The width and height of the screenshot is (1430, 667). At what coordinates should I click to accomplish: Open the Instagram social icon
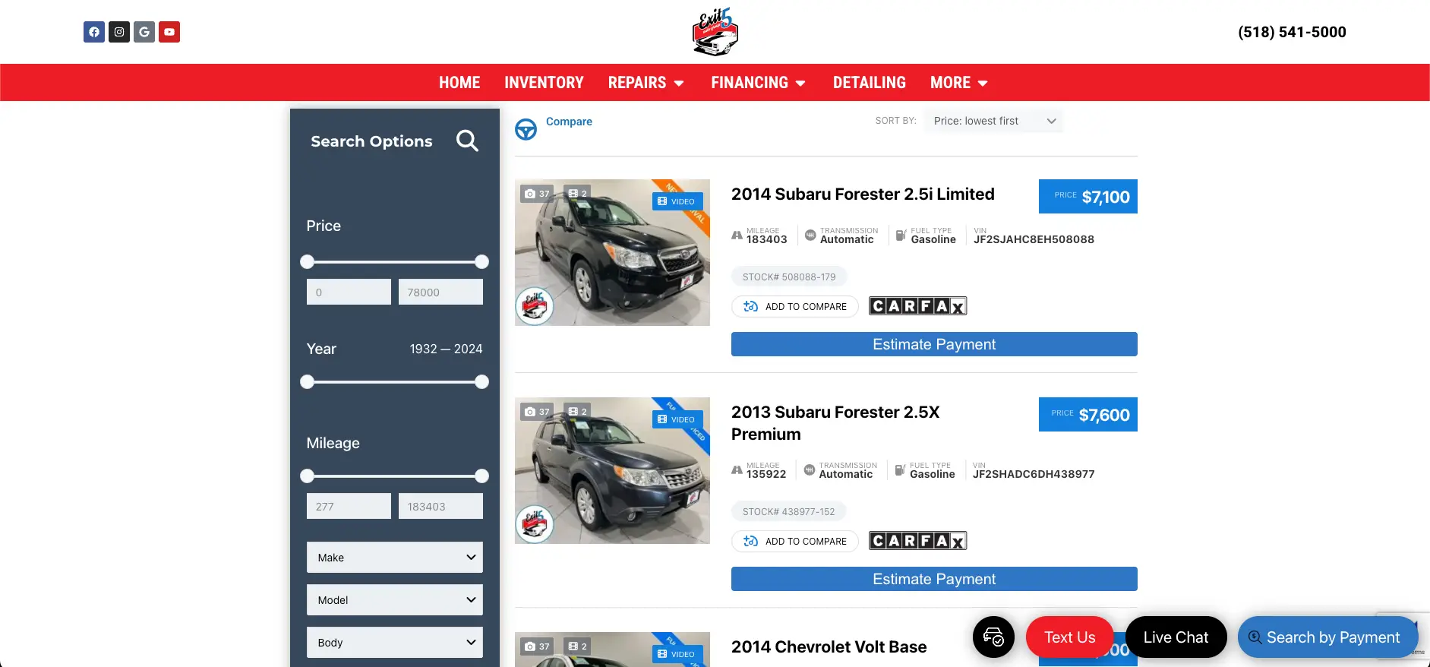(x=119, y=32)
